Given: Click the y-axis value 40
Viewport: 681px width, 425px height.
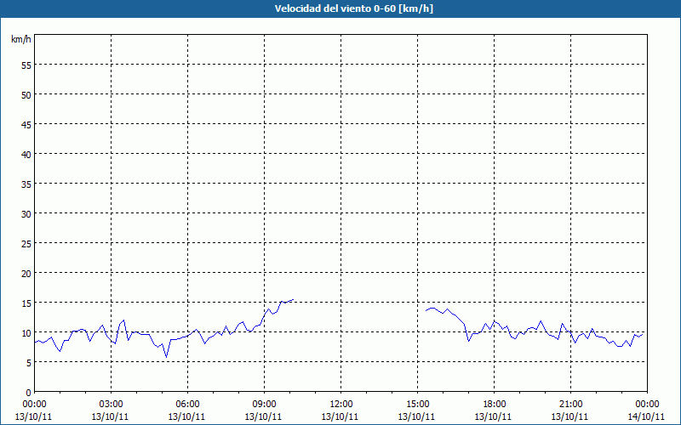Looking at the screenshot, I should (26, 155).
